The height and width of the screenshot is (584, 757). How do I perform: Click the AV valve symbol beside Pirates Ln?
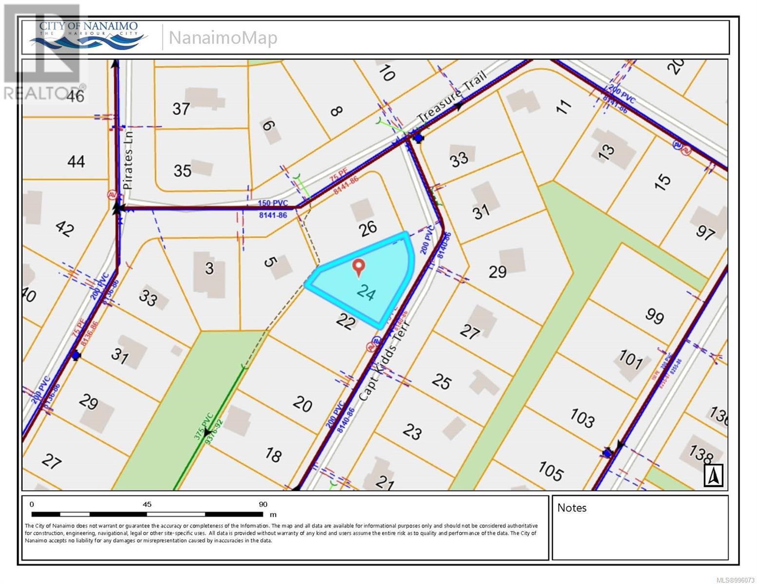tap(112, 195)
